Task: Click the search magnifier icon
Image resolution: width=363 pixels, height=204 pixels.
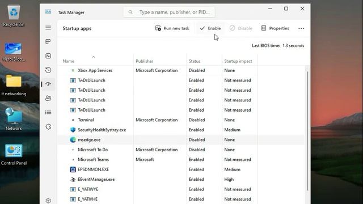Action: click(130, 12)
